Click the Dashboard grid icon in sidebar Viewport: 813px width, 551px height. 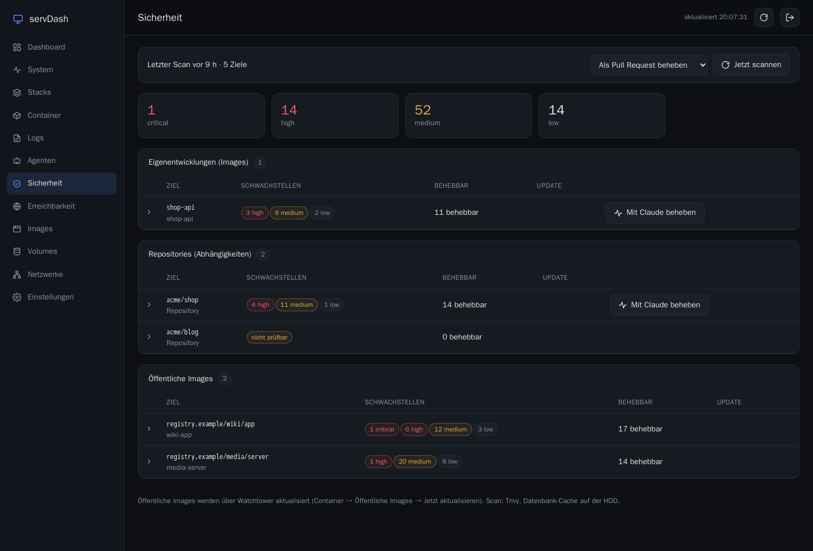pos(17,47)
